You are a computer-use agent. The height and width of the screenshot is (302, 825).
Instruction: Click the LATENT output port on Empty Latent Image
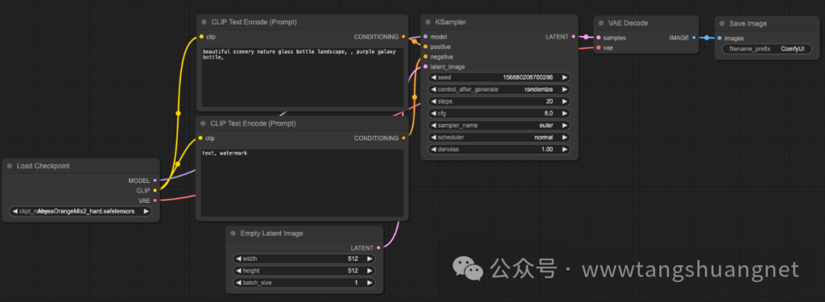click(378, 248)
